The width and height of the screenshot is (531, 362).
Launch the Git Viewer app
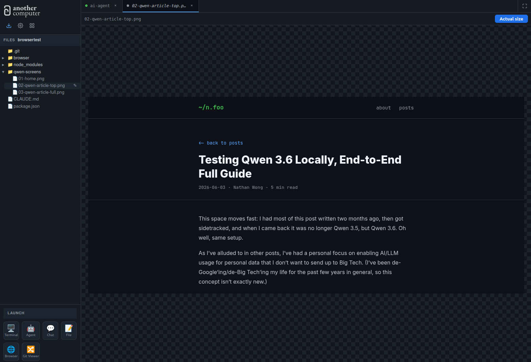(31, 352)
